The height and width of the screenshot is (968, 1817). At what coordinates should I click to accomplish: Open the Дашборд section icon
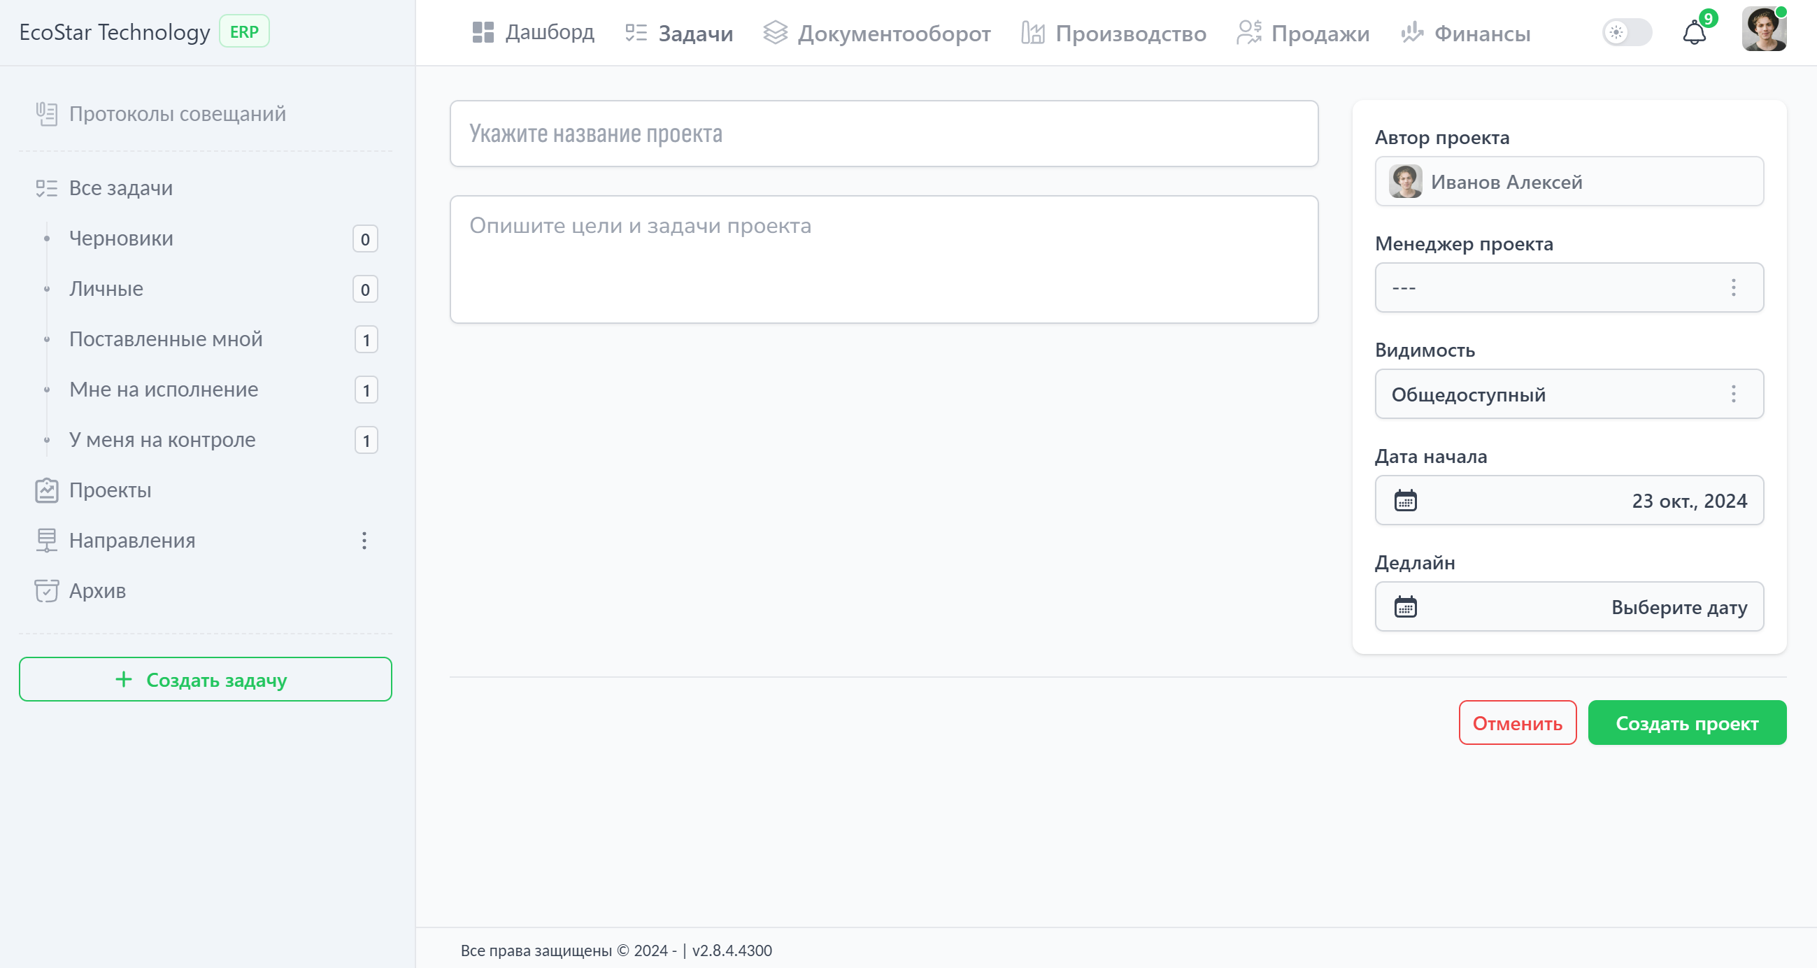483,31
